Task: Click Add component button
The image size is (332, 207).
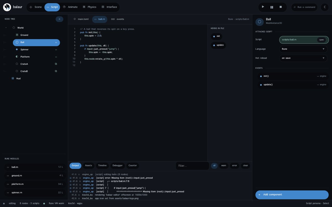Action: [x=292, y=195]
